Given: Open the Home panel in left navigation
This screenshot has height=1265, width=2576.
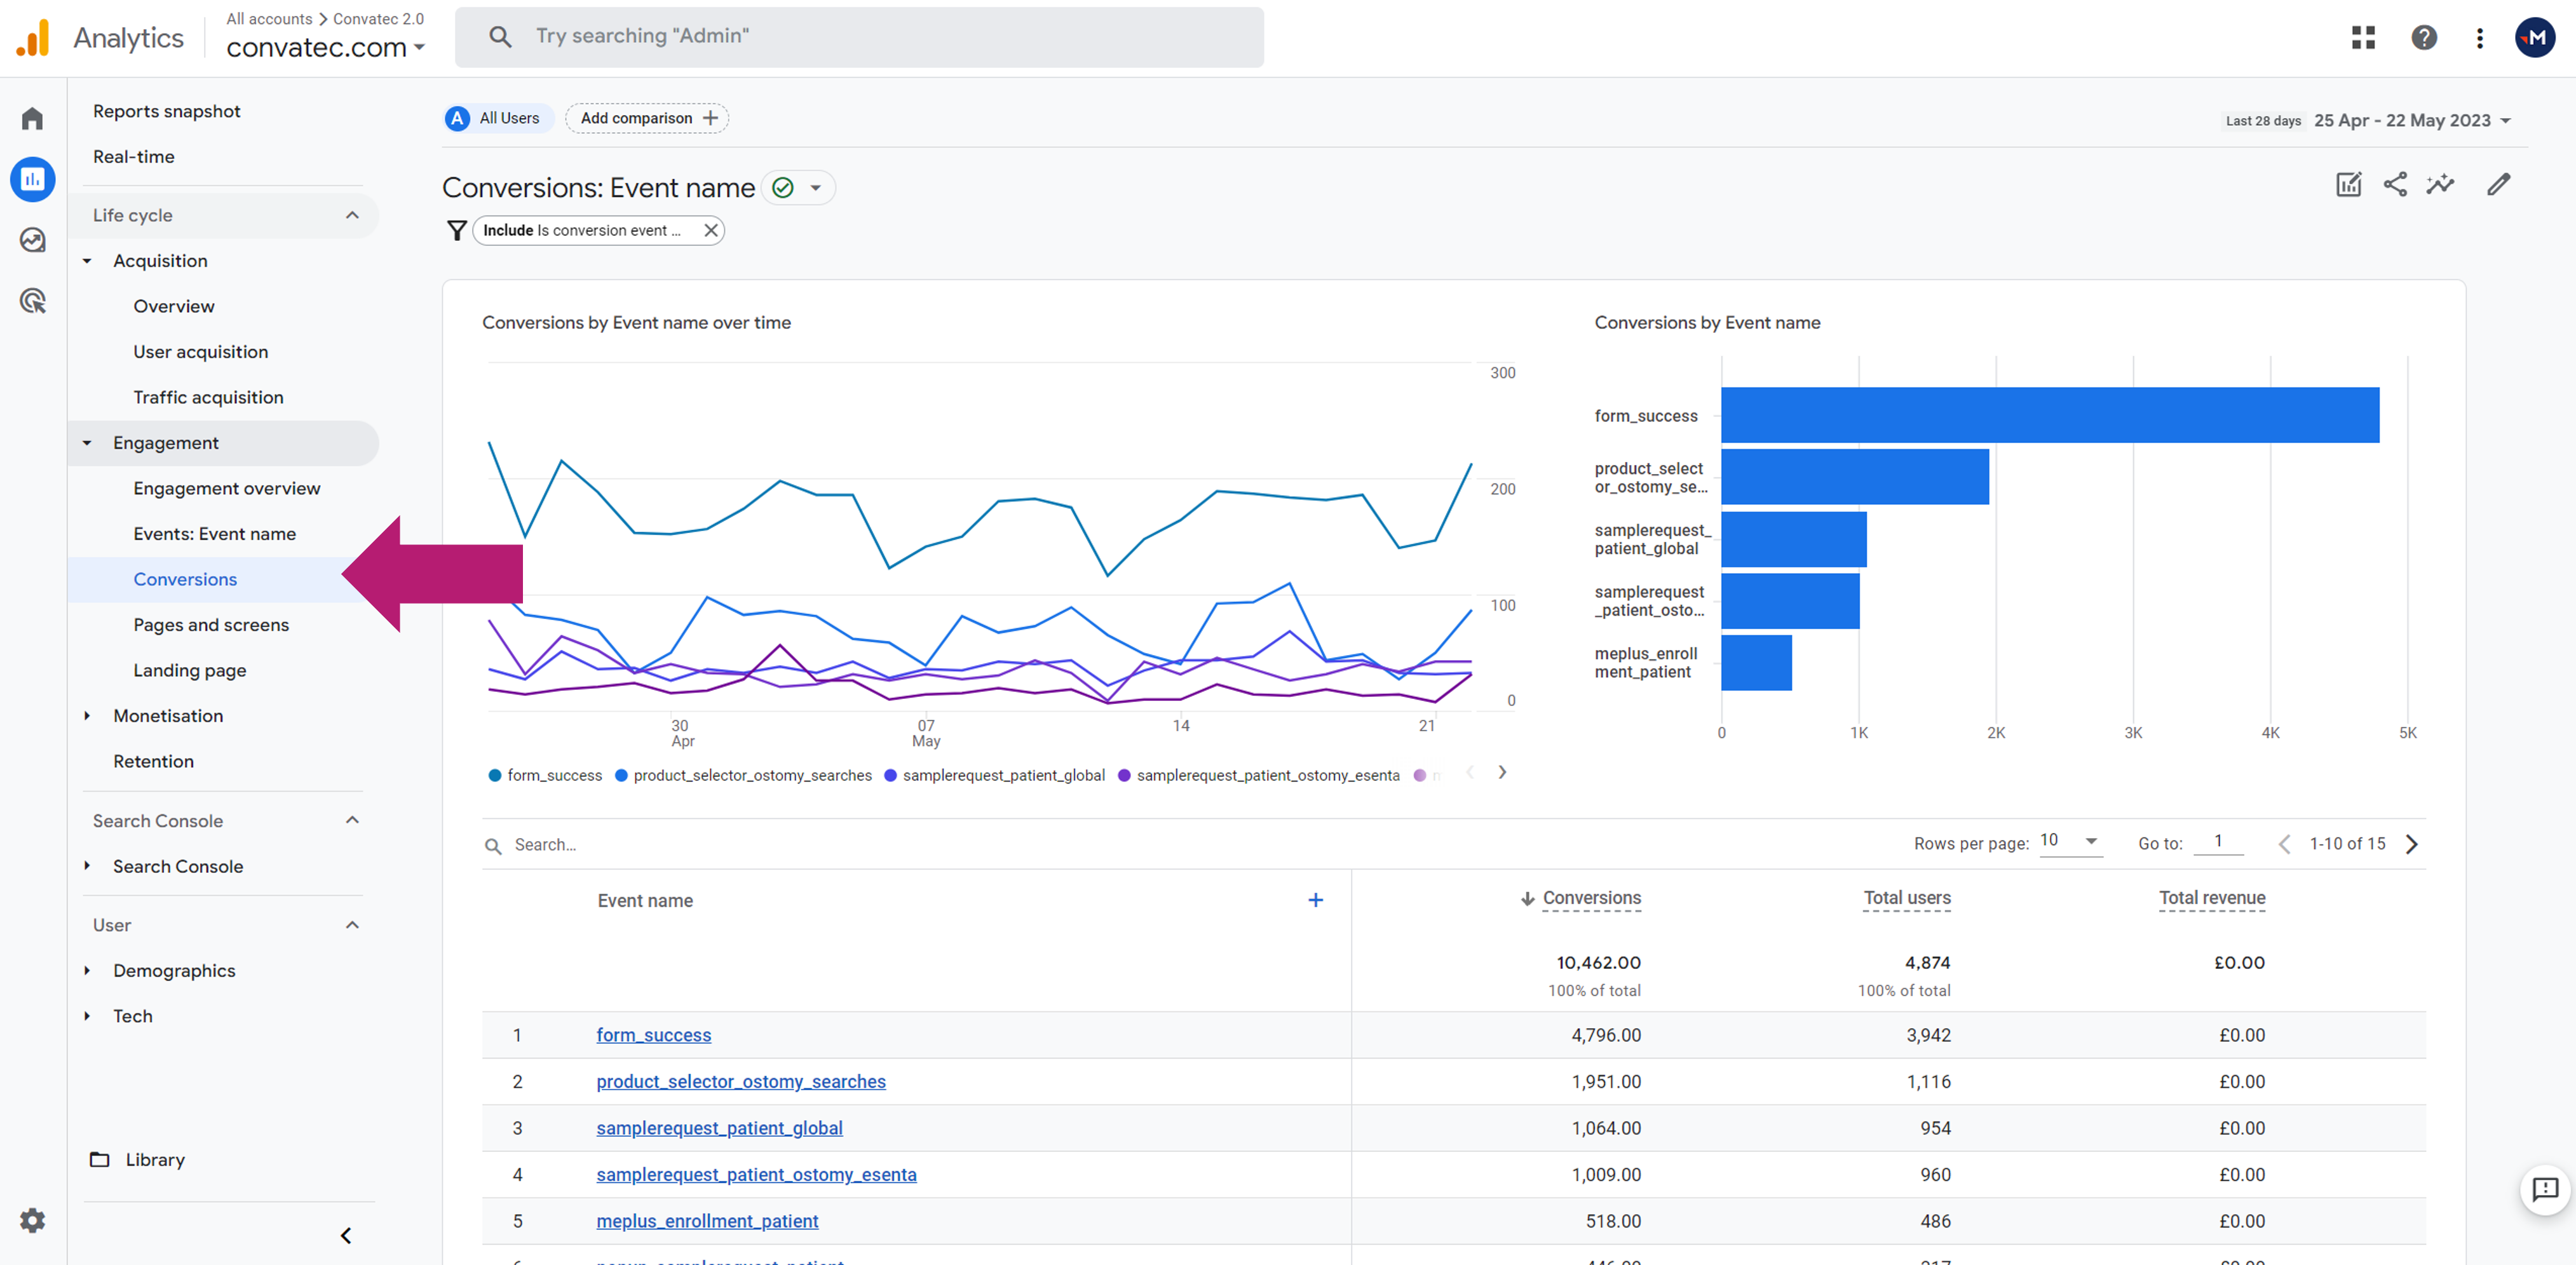Looking at the screenshot, I should [32, 117].
